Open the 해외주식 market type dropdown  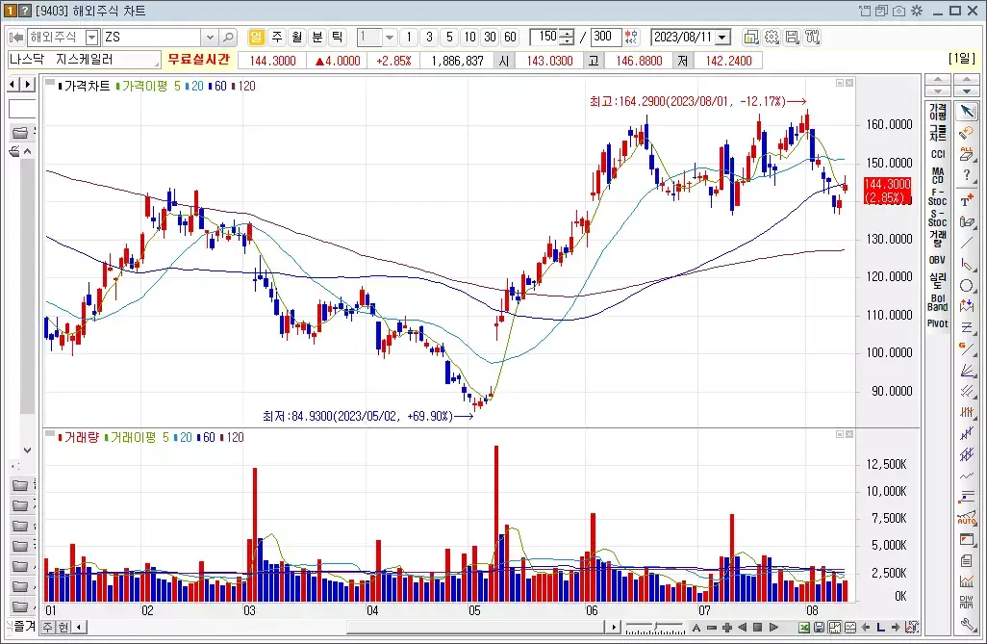[92, 38]
